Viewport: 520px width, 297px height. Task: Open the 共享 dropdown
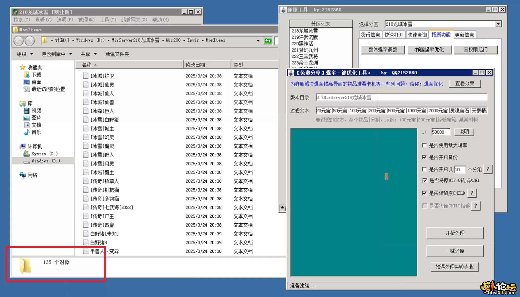click(x=88, y=54)
